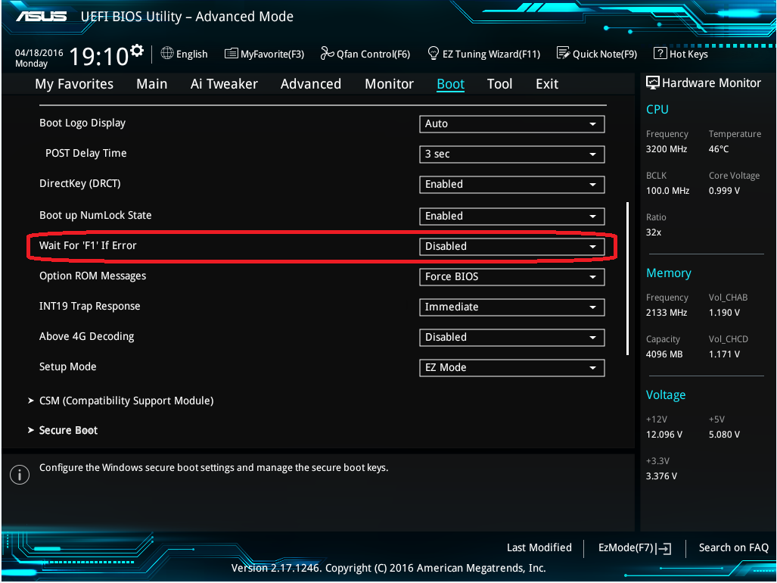The width and height of the screenshot is (777, 583).
Task: Click Search on FAQ
Action: click(x=733, y=547)
